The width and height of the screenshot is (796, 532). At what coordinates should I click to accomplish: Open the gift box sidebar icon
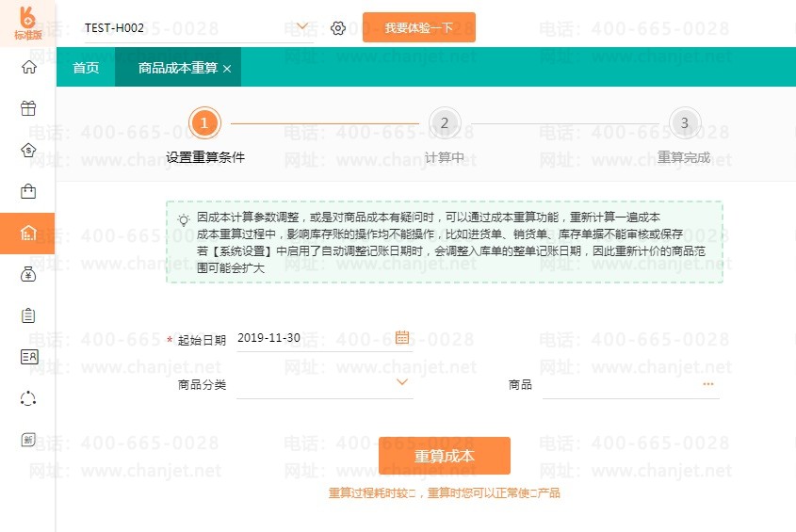pos(28,108)
